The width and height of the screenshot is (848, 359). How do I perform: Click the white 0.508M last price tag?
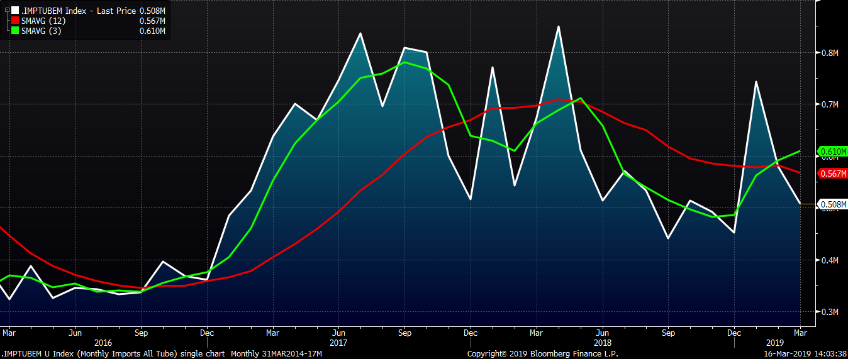point(832,204)
